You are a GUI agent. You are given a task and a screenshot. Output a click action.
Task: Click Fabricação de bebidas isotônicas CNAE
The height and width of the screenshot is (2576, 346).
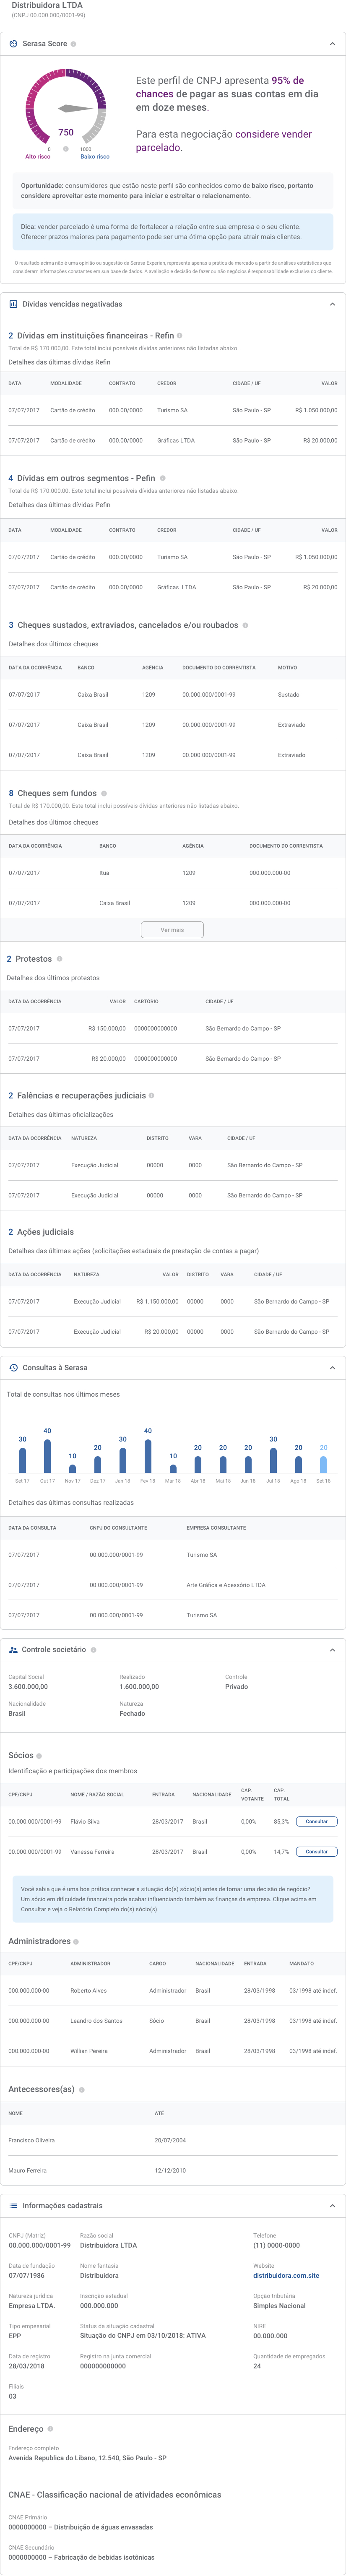click(82, 2557)
